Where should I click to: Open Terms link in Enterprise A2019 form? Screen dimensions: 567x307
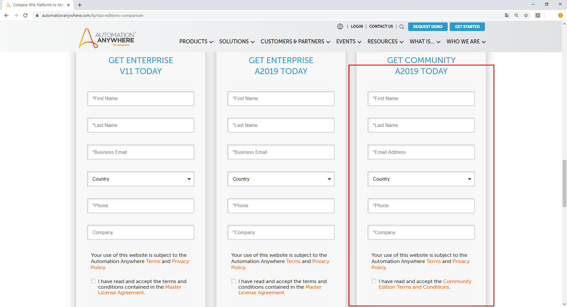[293, 261]
